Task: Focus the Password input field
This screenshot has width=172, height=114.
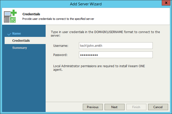Action: pyautogui.click(x=116, y=55)
